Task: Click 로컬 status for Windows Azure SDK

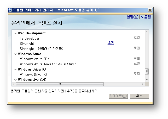Action: (137, 58)
